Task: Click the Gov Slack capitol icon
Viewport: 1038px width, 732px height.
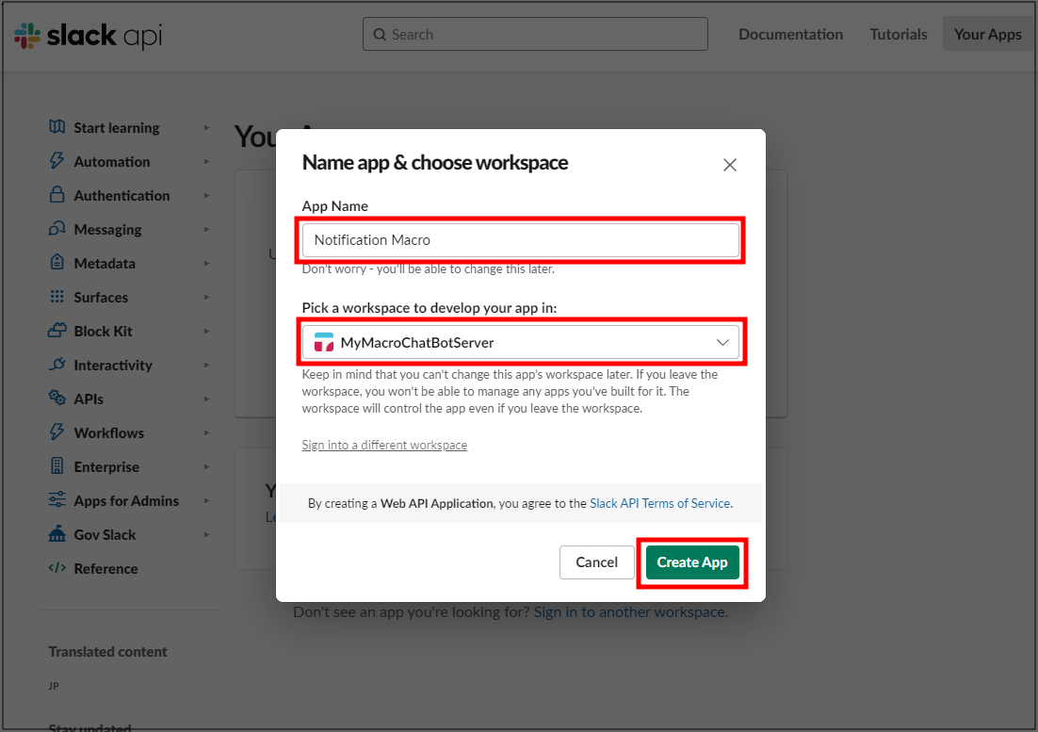Action: tap(57, 533)
